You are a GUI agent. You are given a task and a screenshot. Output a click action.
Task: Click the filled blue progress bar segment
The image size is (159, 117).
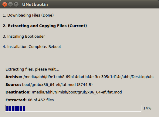[15, 108]
